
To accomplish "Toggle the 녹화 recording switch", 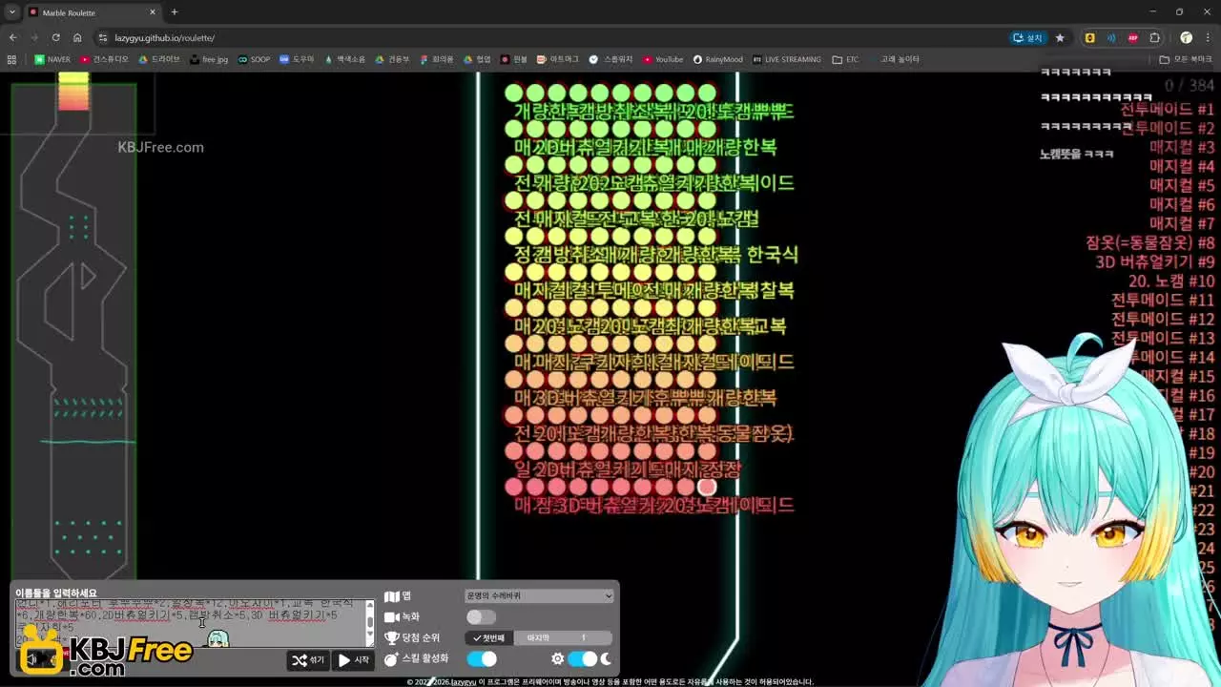I will [481, 617].
